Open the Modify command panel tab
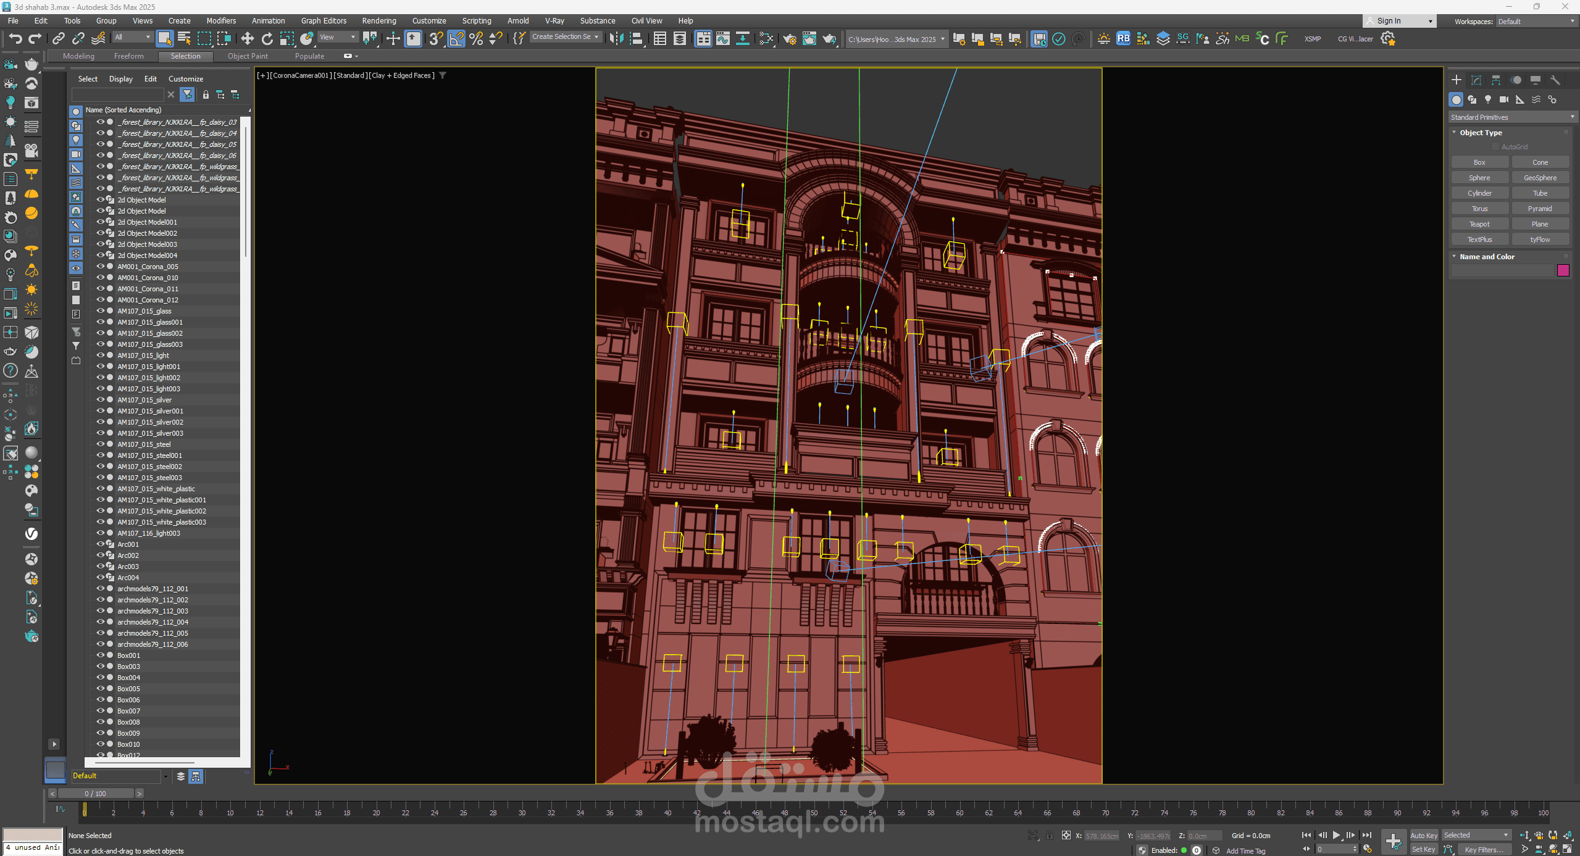This screenshot has width=1580, height=856. pyautogui.click(x=1476, y=80)
